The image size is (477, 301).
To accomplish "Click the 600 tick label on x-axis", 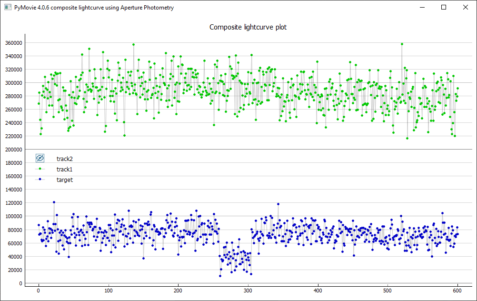I will pos(457,290).
